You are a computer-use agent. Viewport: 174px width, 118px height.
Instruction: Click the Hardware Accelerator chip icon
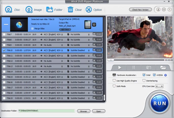114,75
